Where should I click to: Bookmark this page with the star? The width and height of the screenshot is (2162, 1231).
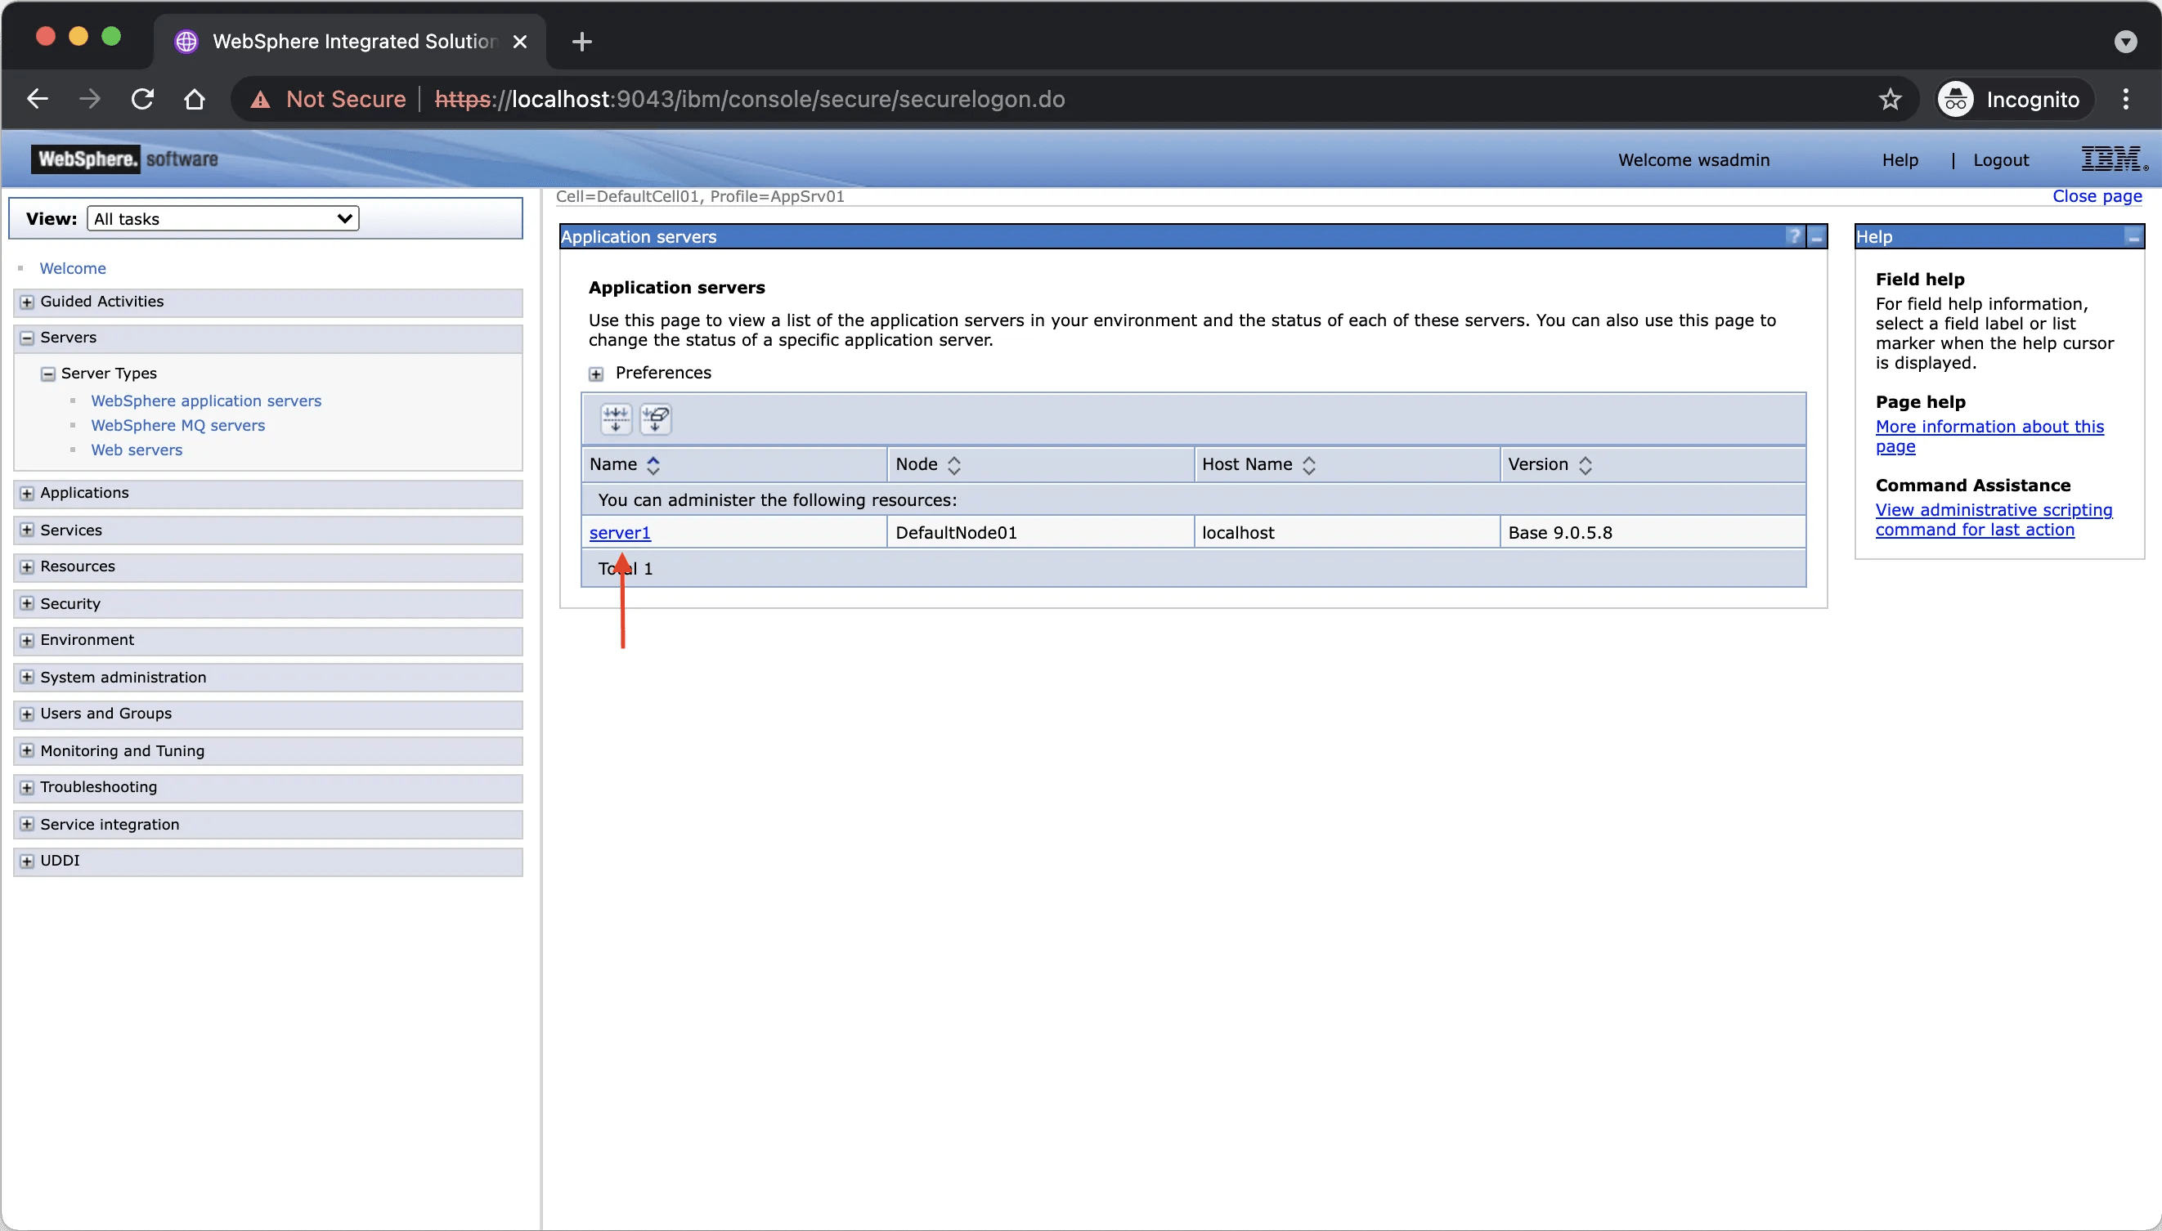pyautogui.click(x=1890, y=100)
